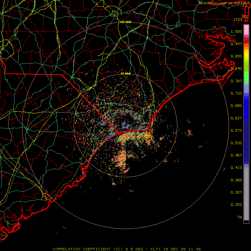
Task: Click the 0.413 legend value
Action: coord(236,168)
